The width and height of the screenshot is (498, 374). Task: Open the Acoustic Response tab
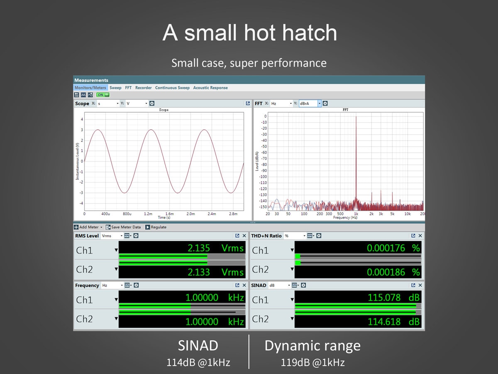210,88
